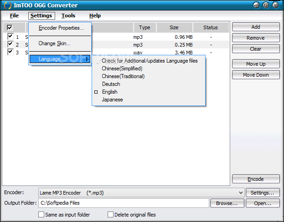Viewport: 284px width, 222px height.
Task: Open the File menu
Action: (x=14, y=16)
